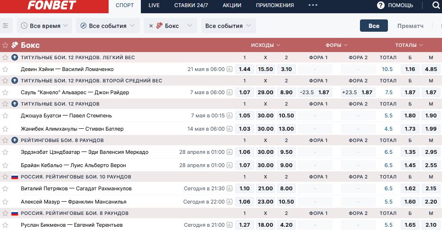This screenshot has width=442, height=231.
Task: Change total 10.5 for Хэйни — Ломаченко
Action: coord(387,69)
